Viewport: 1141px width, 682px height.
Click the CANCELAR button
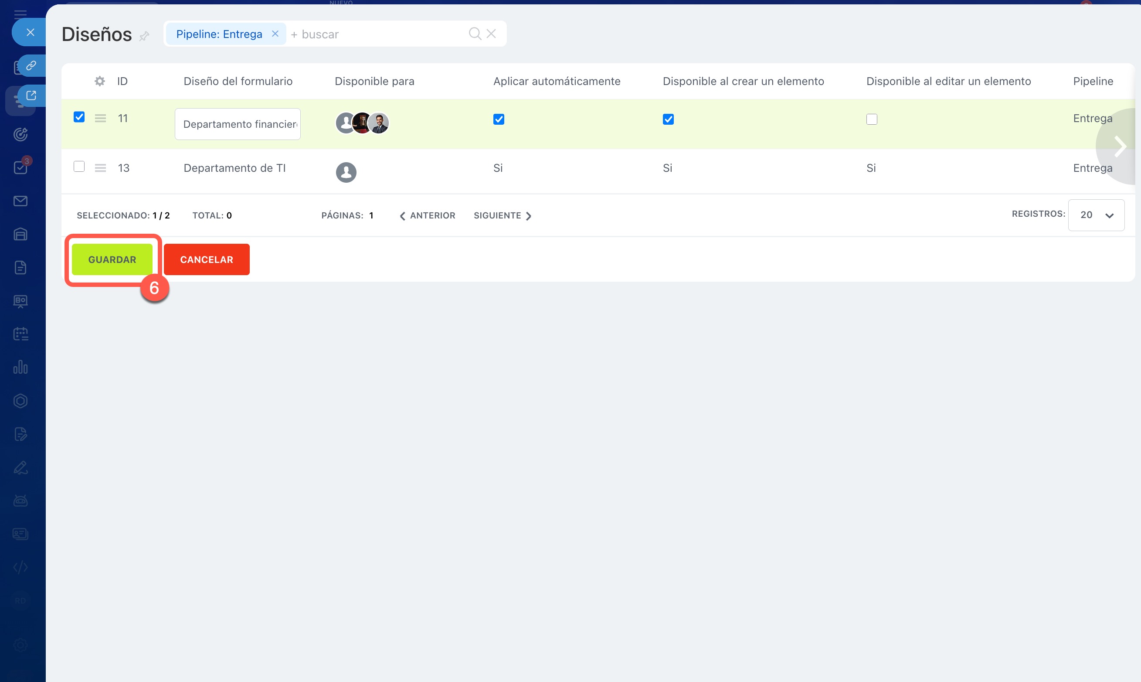tap(206, 259)
